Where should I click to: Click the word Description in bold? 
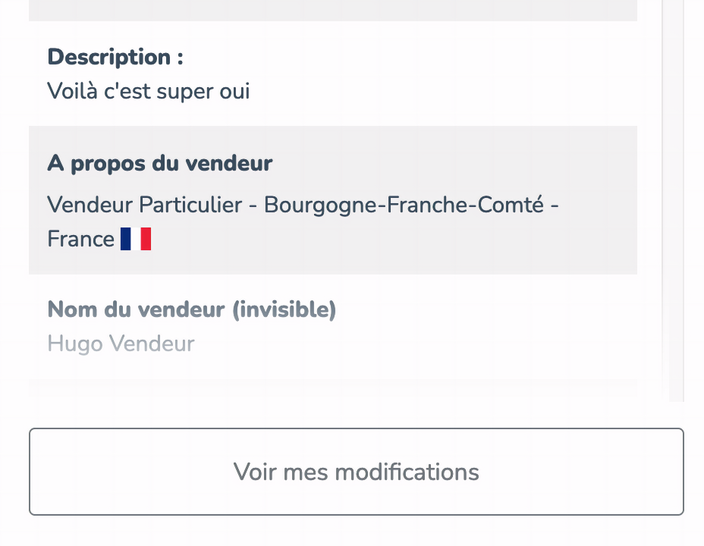point(109,57)
